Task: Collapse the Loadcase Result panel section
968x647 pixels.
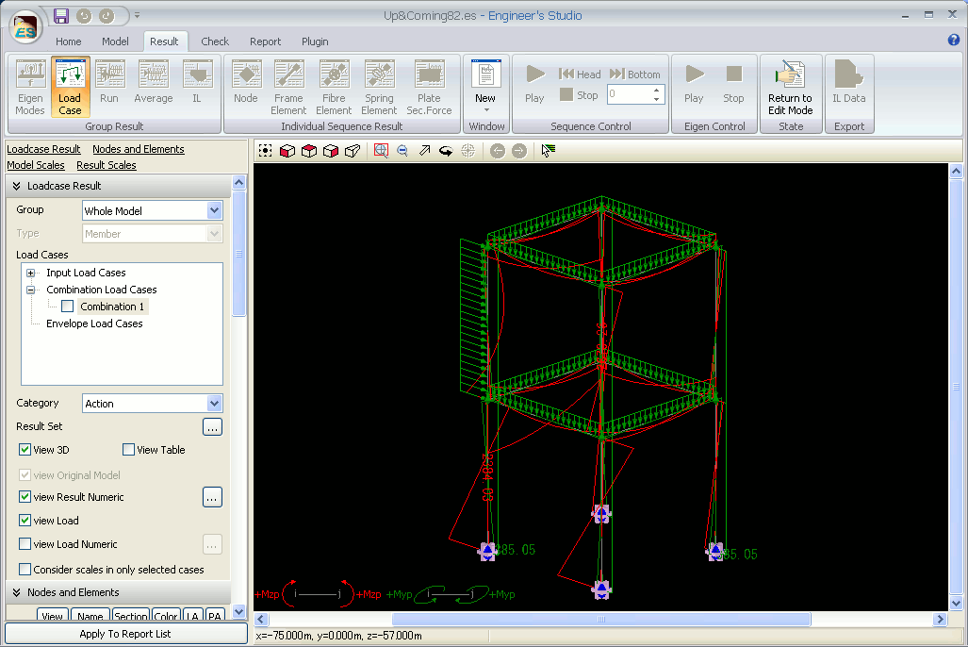Action: click(17, 186)
